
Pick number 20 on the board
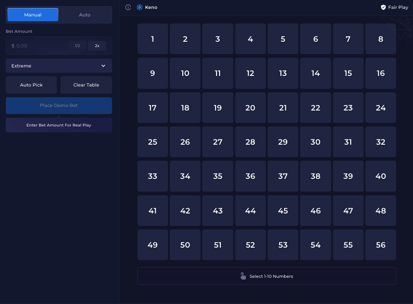(250, 107)
